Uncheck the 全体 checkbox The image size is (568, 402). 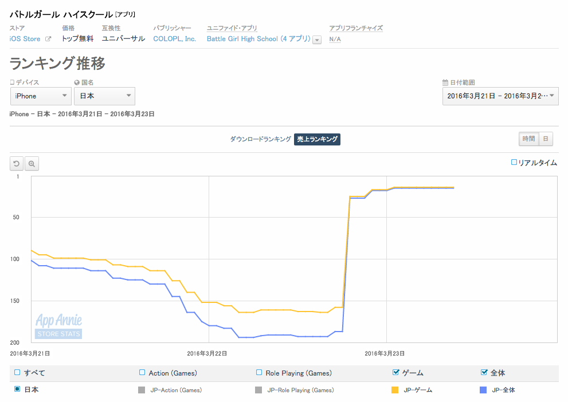(484, 372)
